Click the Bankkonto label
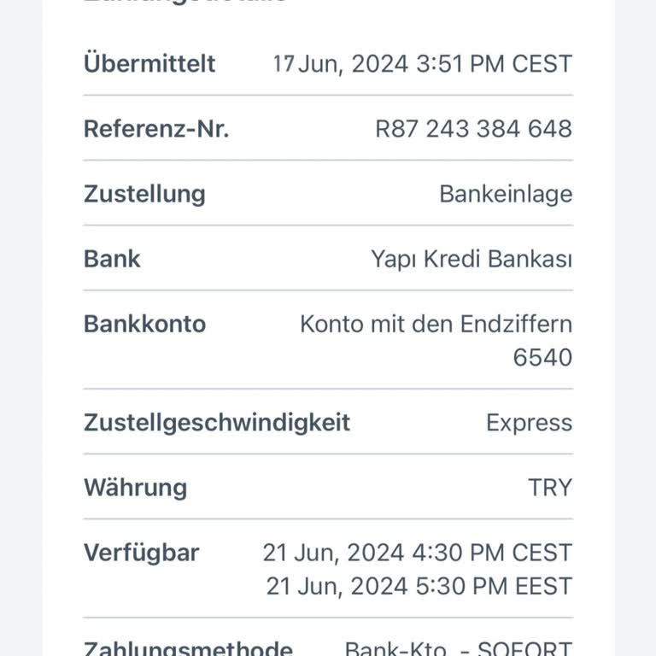 point(144,325)
